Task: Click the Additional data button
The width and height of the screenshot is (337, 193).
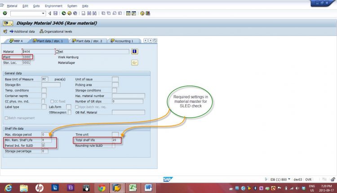Action: coord(22,31)
